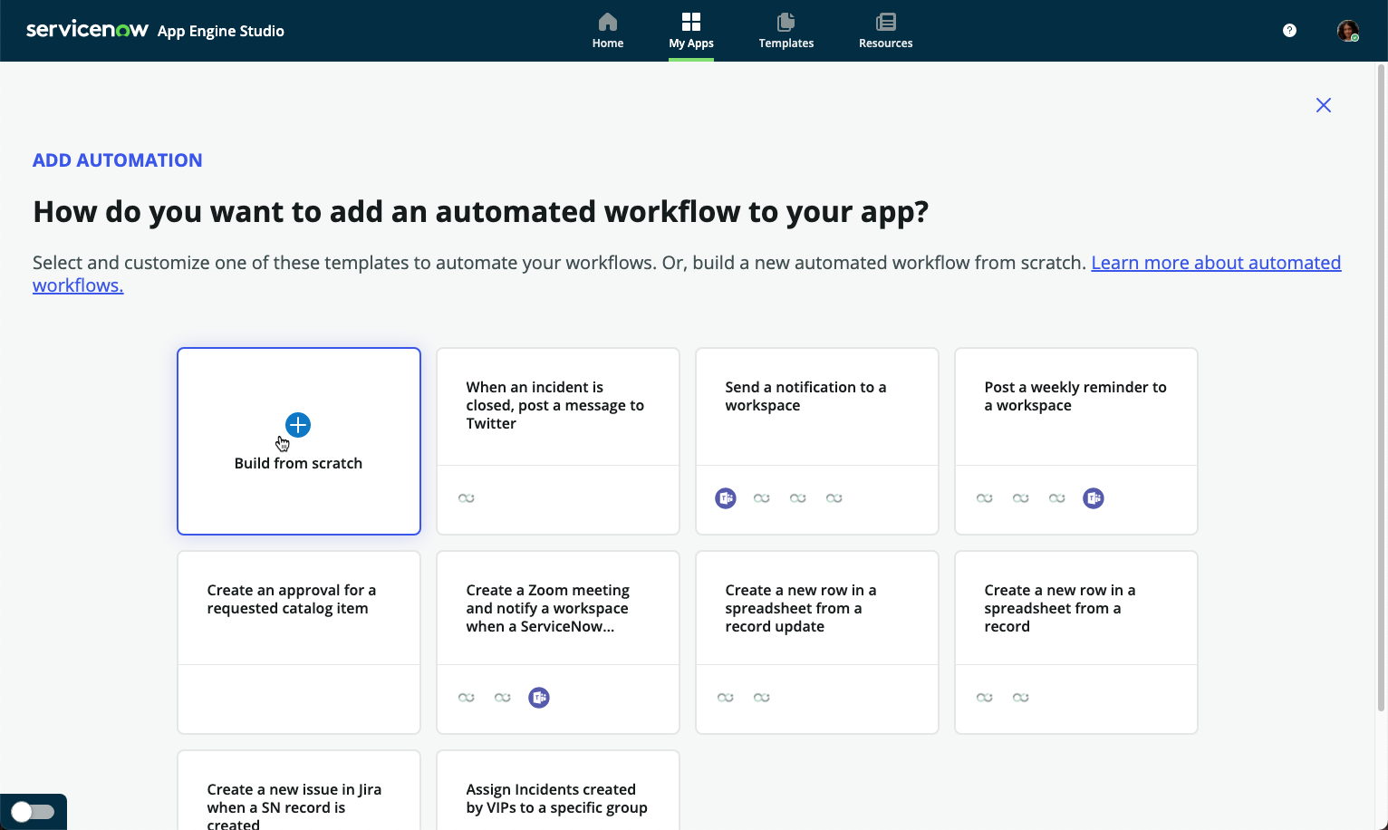
Task: Click first spoke icon in weekly reminder card
Action: (985, 498)
